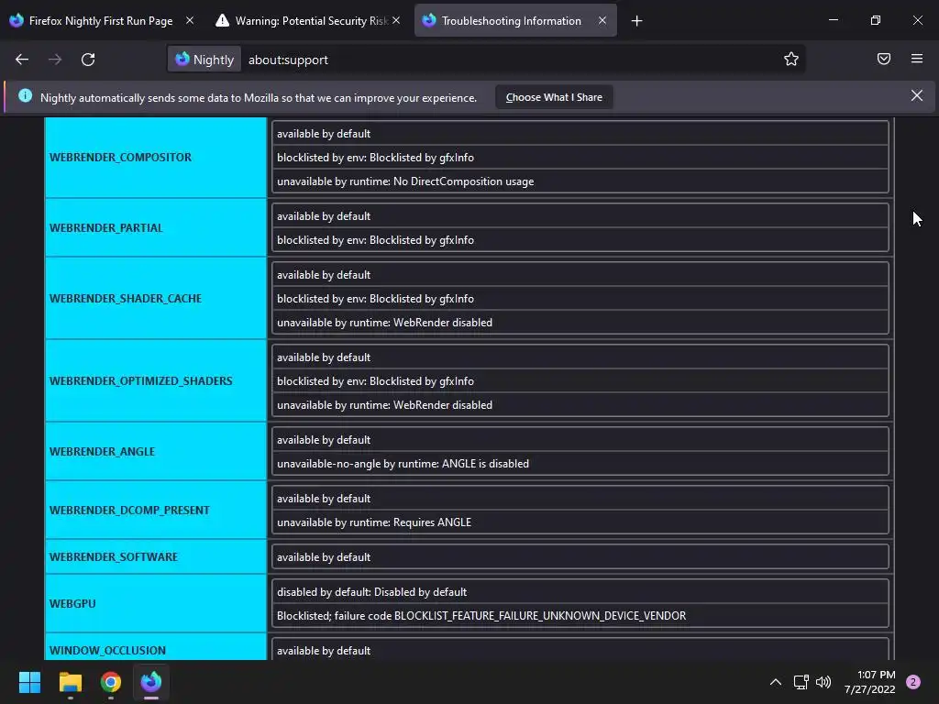Click 'ANGLE is disabled' status text

tap(486, 464)
